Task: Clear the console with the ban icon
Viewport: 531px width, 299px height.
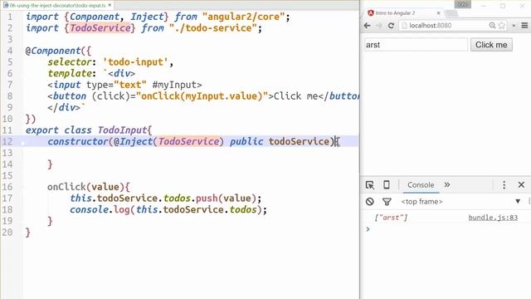Action: pyautogui.click(x=370, y=202)
